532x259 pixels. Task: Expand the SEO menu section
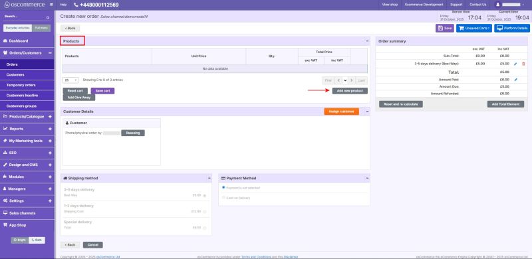50,153
